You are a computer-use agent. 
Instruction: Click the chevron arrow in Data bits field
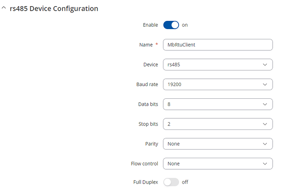(x=265, y=104)
